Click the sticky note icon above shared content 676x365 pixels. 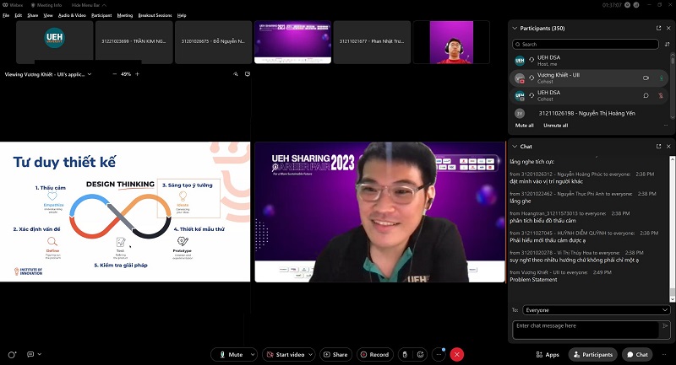point(248,74)
